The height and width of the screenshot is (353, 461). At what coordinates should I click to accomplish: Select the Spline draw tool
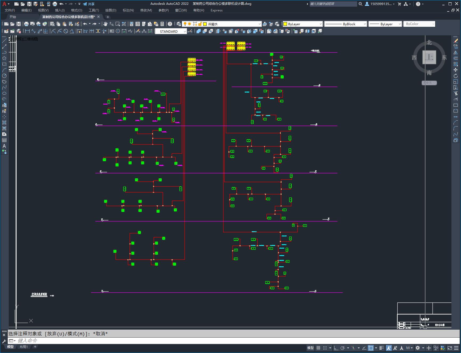tap(4, 87)
